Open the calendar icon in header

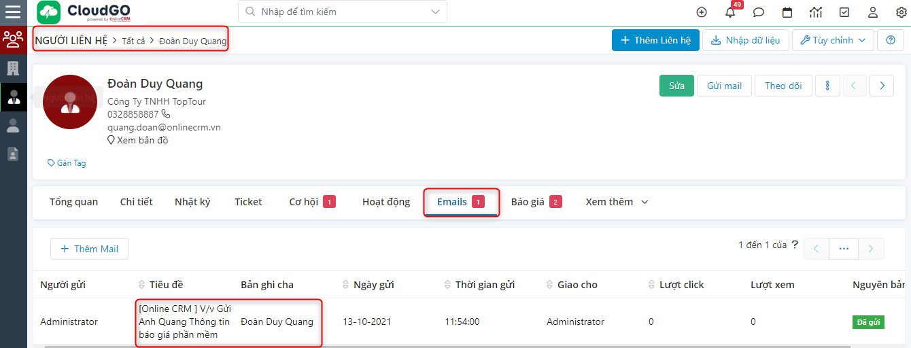coord(787,12)
